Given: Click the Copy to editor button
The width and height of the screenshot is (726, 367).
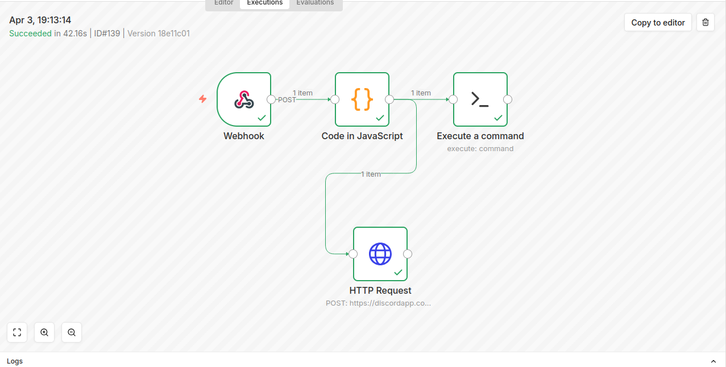Looking at the screenshot, I should coord(658,22).
